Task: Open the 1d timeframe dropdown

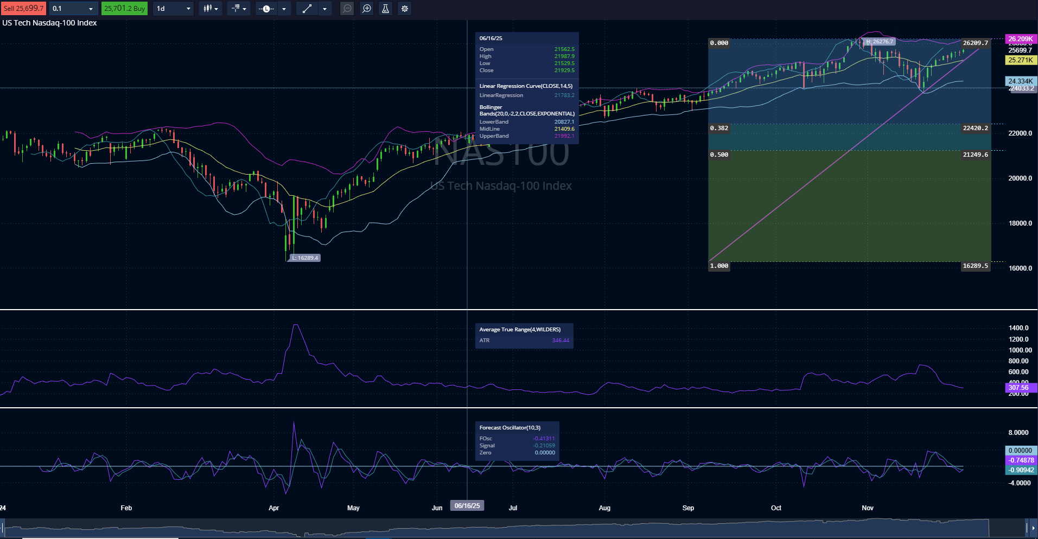Action: coord(173,8)
